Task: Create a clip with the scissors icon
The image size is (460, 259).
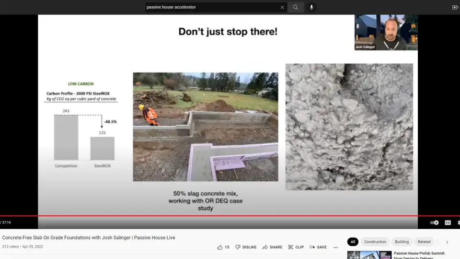Action: click(x=296, y=247)
